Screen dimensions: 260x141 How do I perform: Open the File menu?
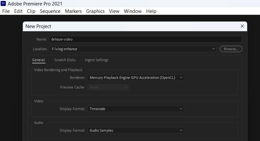click(x=6, y=11)
